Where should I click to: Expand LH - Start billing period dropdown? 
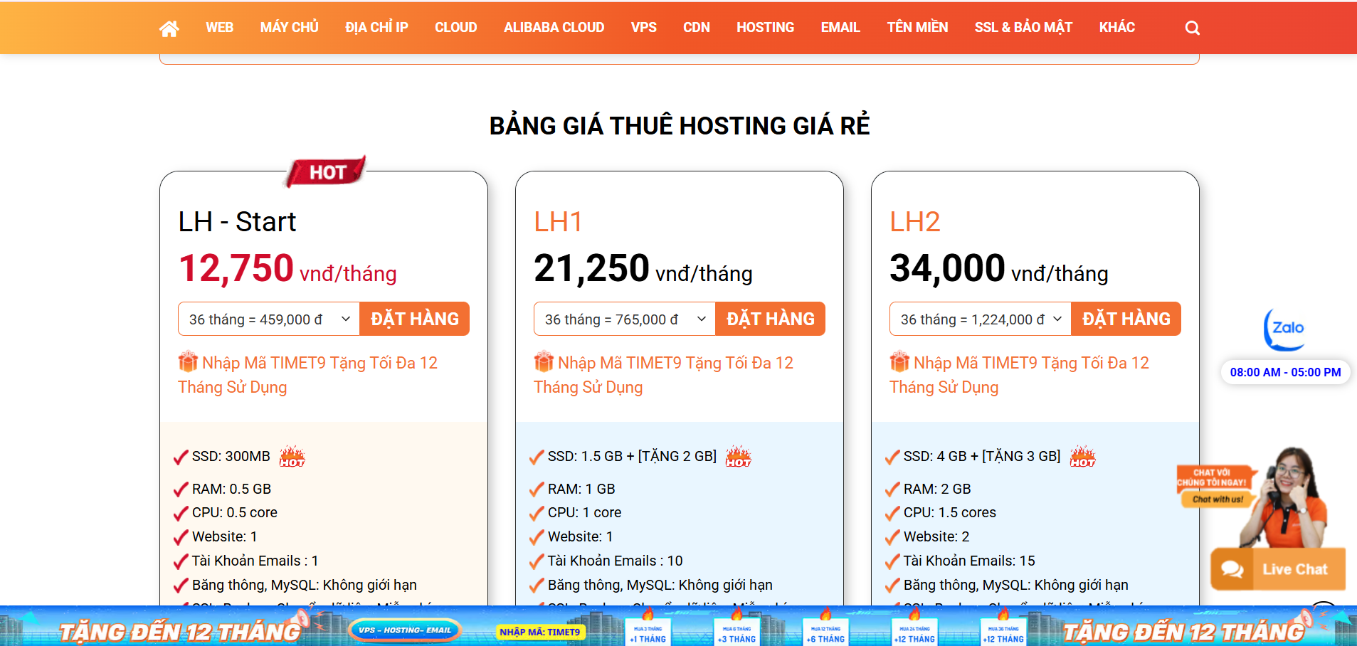pos(269,319)
